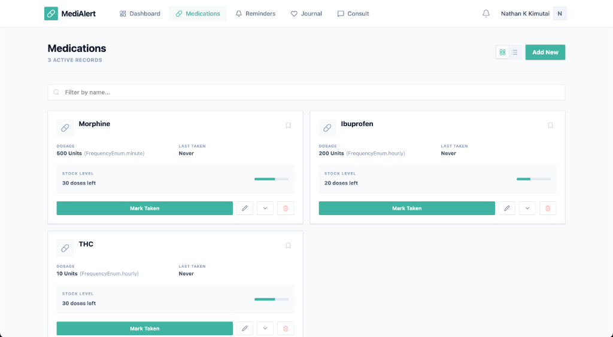Click the Morphine stock level progress bar
The width and height of the screenshot is (613, 337).
(x=271, y=179)
